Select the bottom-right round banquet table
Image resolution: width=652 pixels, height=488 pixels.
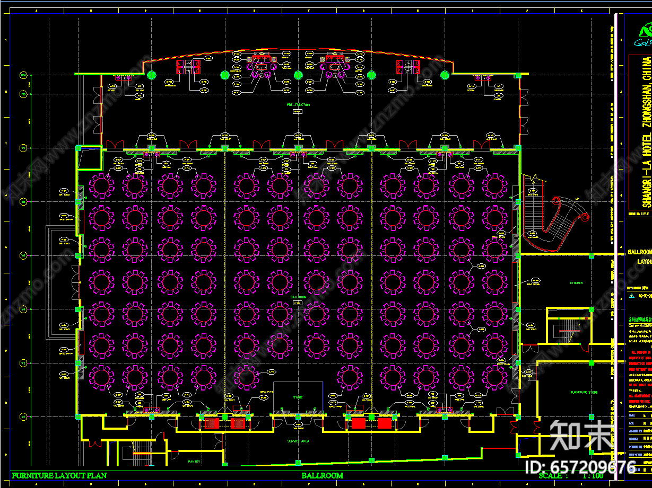point(494,377)
